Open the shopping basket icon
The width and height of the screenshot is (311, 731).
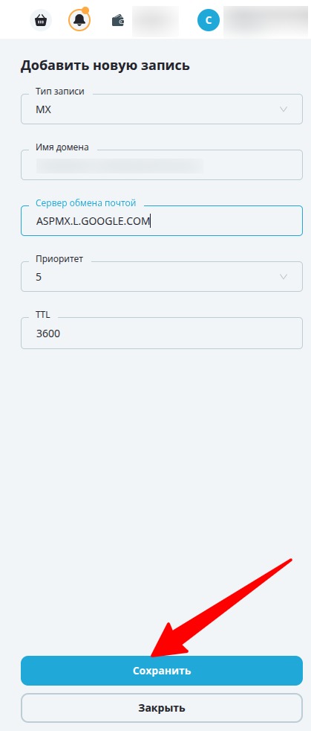[x=41, y=20]
